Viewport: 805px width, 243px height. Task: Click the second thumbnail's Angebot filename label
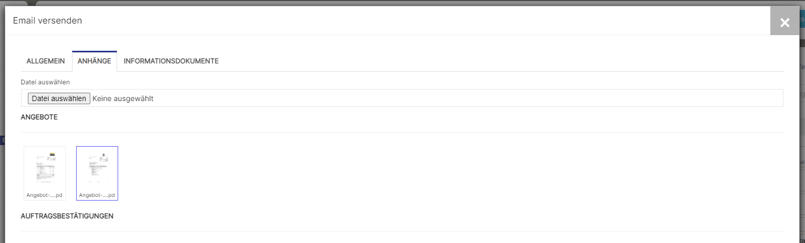pyautogui.click(x=97, y=195)
